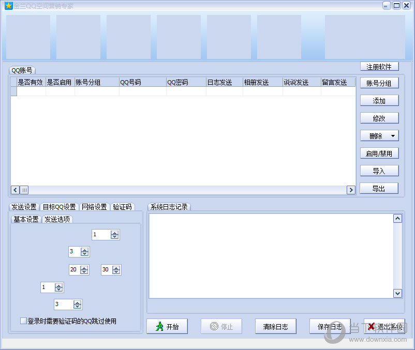Click spinner arrows of second-row field valued 3
The width and height of the screenshot is (415, 350).
pyautogui.click(x=85, y=252)
